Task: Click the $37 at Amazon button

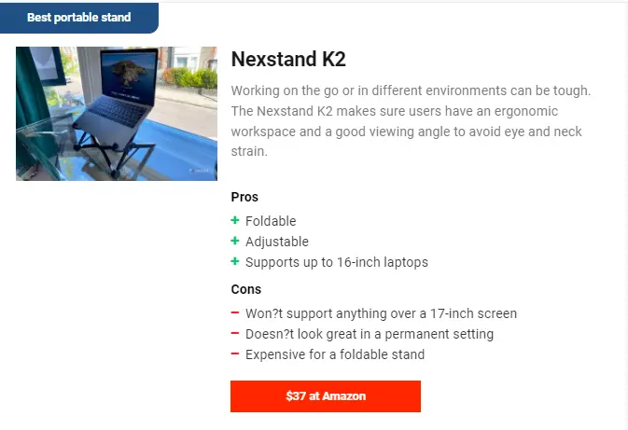Action: point(326,396)
